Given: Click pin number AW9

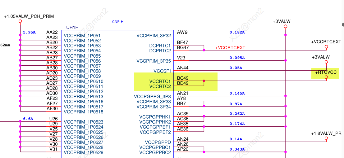Looking at the screenshot, I should [182, 33].
